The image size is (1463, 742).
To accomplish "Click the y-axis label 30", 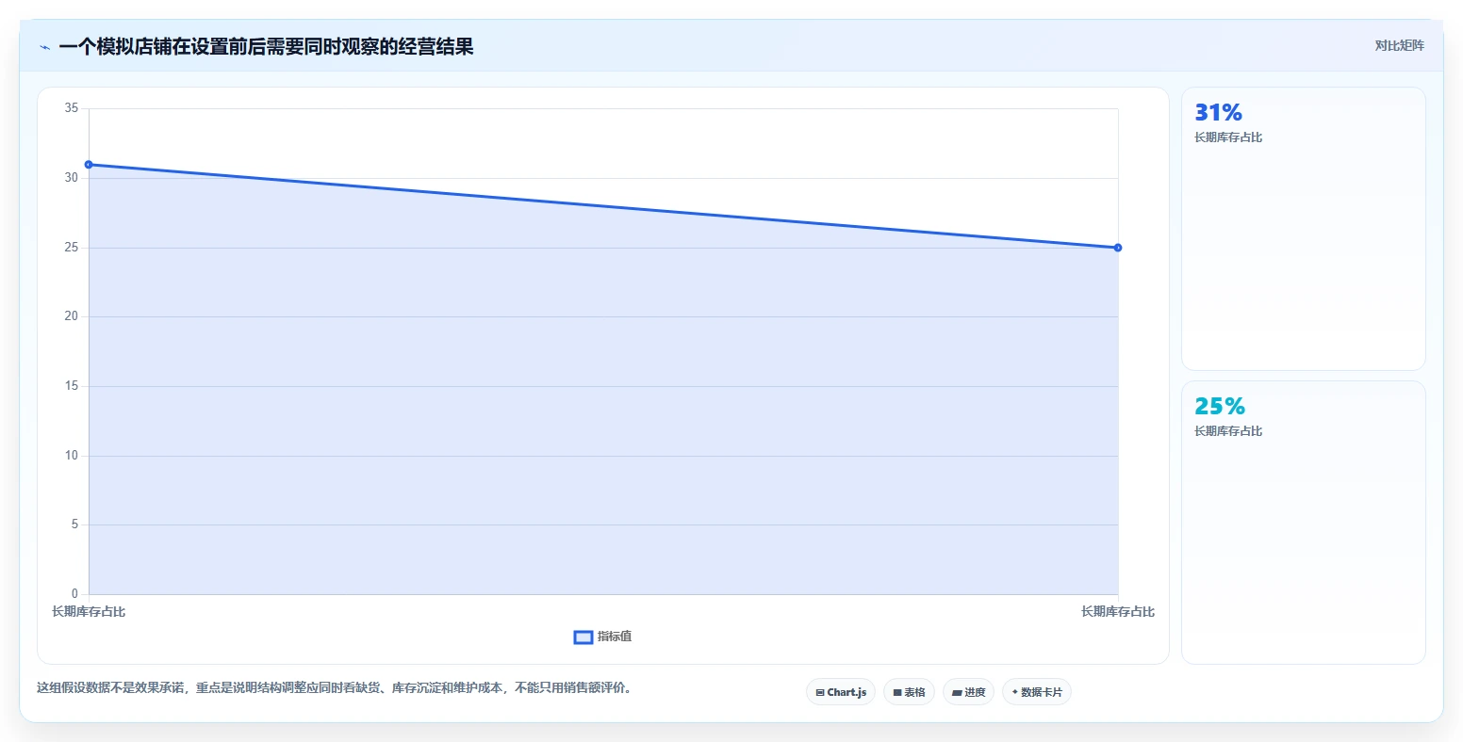I will [x=72, y=178].
